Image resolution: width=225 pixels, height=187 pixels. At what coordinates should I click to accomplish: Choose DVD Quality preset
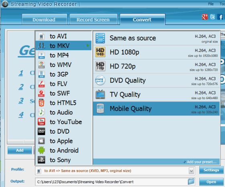coord(156,80)
